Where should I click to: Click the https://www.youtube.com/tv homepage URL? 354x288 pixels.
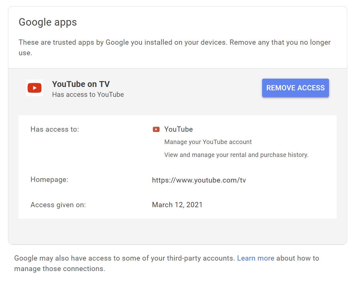(199, 180)
